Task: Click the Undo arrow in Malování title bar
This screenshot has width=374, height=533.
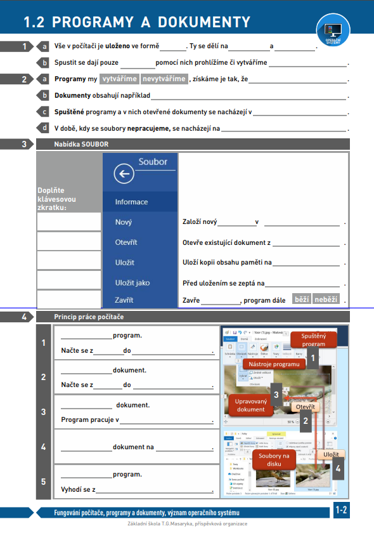Action: (240, 332)
